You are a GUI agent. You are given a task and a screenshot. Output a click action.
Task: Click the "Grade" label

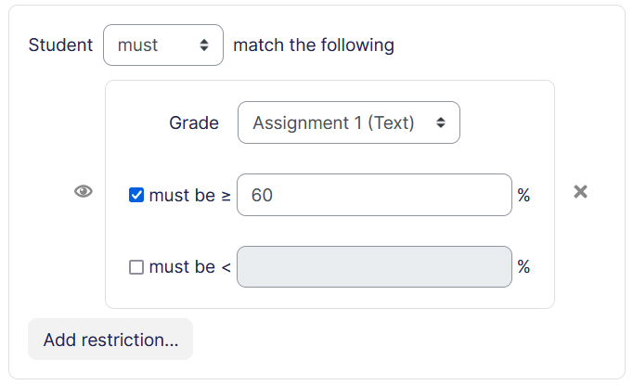click(194, 122)
